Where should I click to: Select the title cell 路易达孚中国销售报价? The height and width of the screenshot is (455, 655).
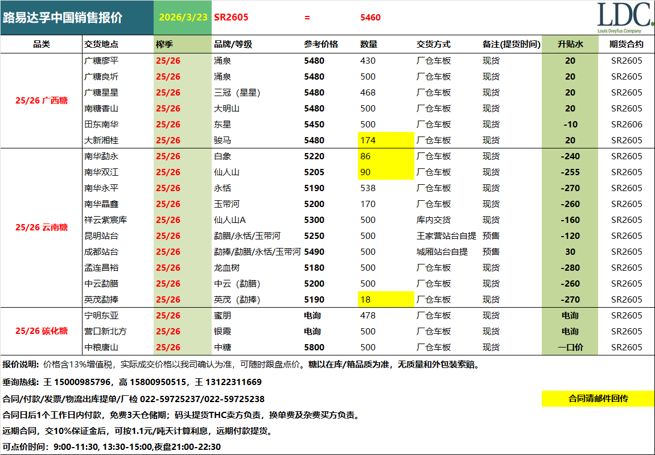point(77,18)
